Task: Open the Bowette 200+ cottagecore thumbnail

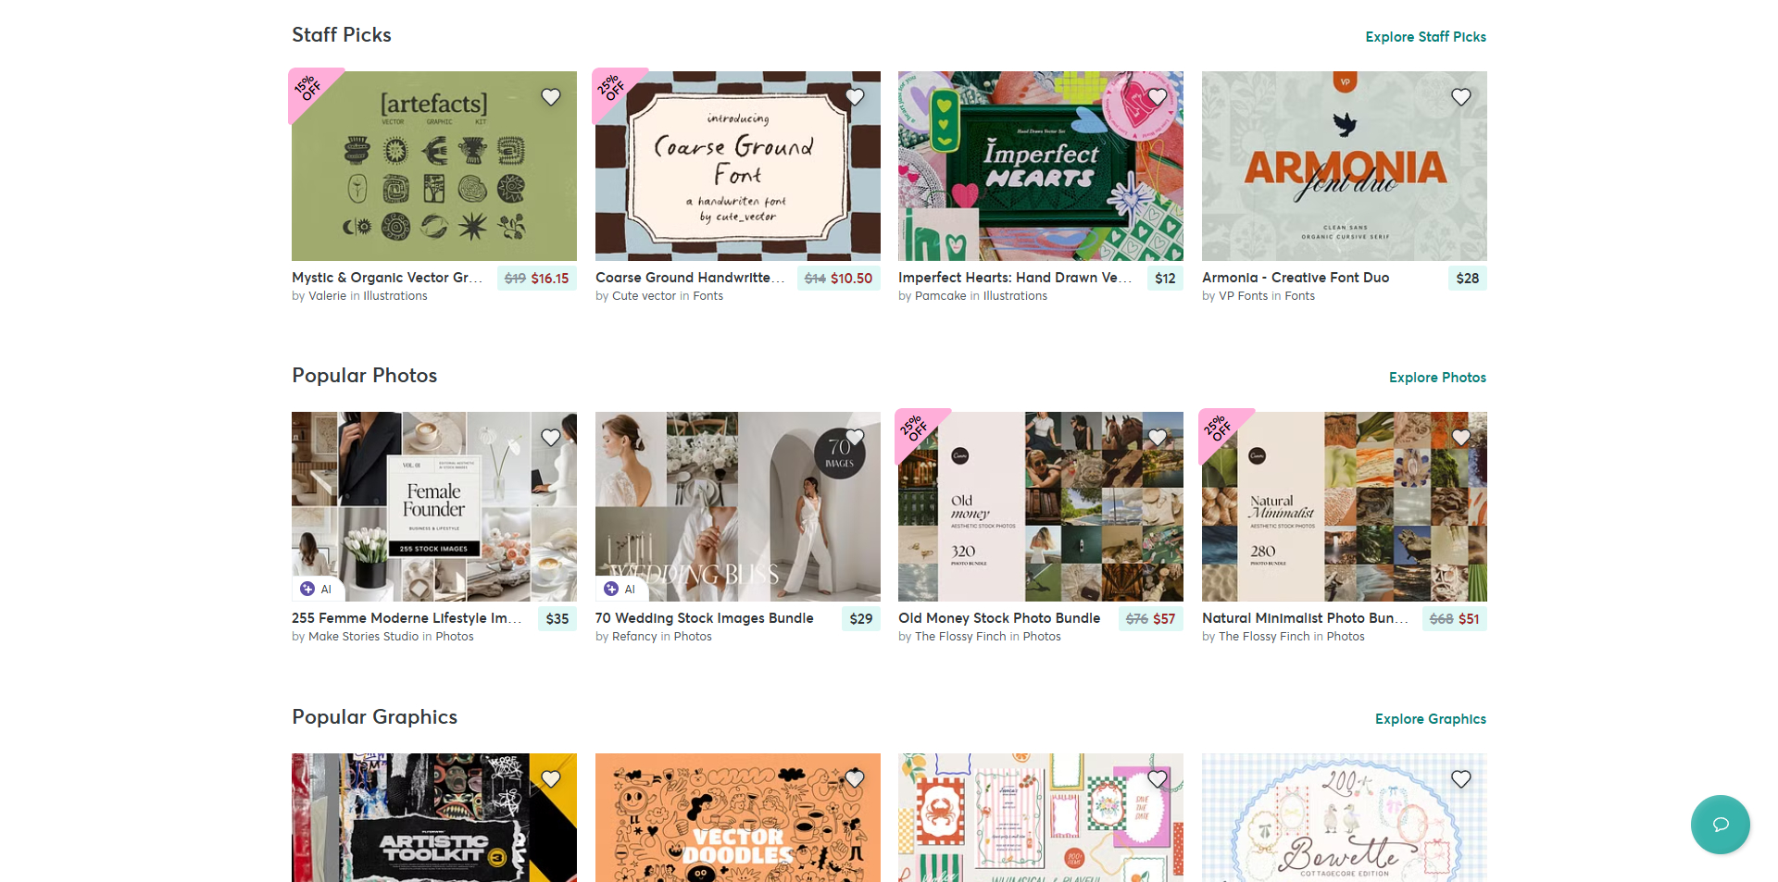Action: (x=1345, y=818)
